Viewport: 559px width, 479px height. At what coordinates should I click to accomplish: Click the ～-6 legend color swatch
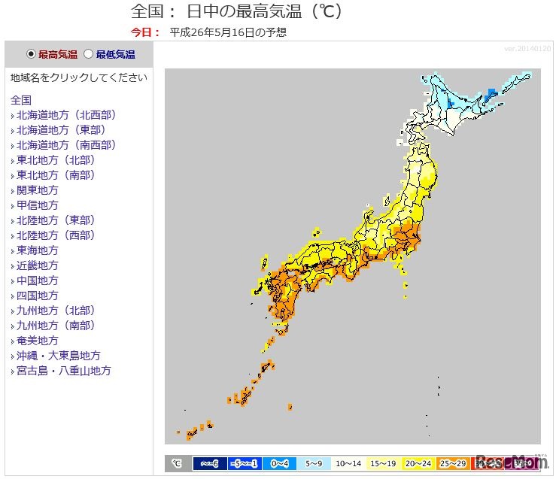click(210, 464)
